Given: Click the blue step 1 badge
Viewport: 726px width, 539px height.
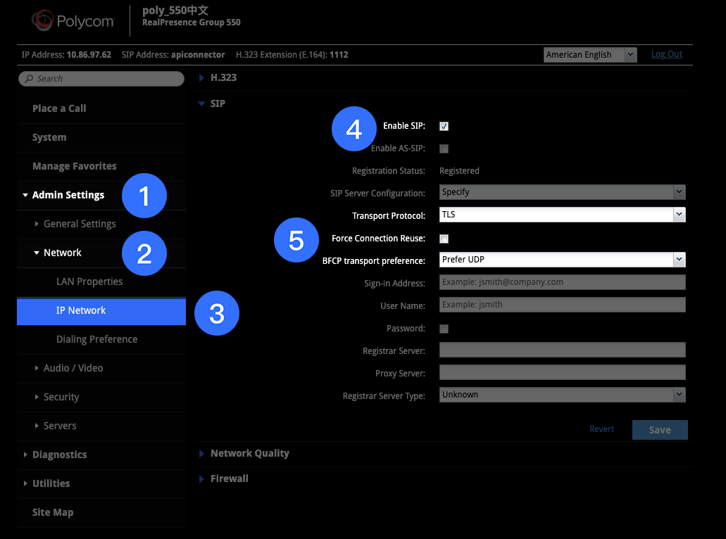Looking at the screenshot, I should [144, 196].
